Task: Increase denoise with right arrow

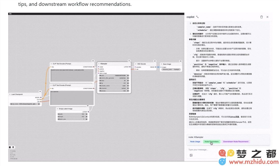Action: [x=128, y=91]
